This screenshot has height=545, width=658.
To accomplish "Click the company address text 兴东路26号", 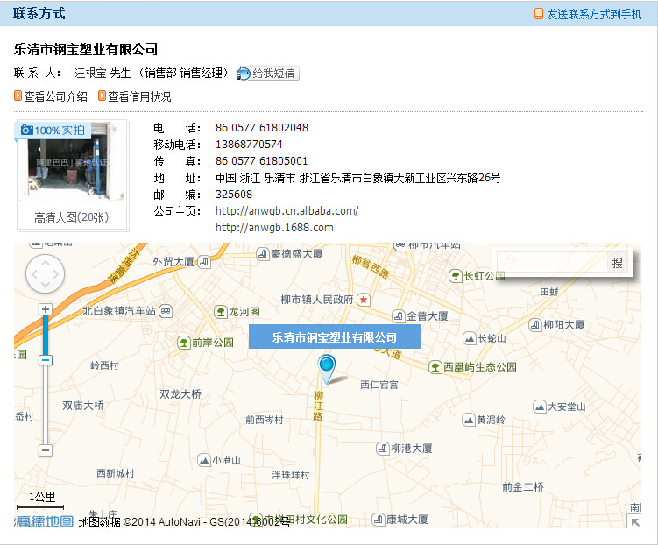I will (x=473, y=178).
